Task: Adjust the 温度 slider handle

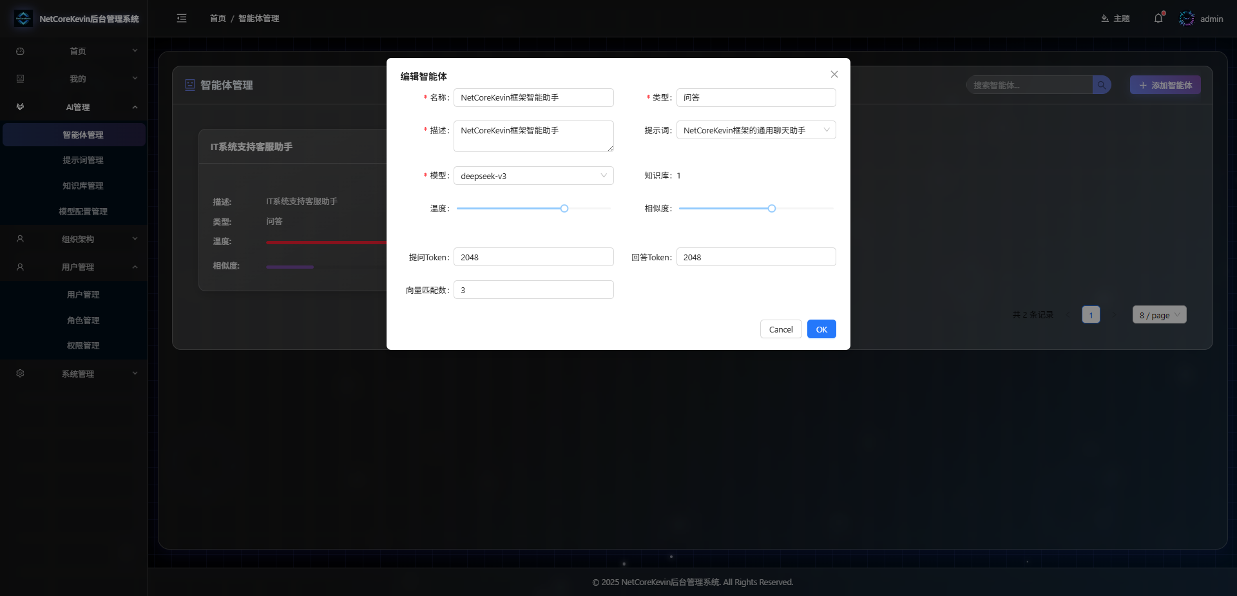Action: [x=564, y=209]
